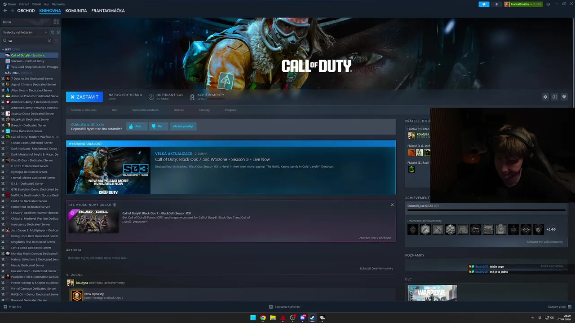Open the Hry menu
The height and width of the screenshot is (323, 575).
click(x=46, y=4)
